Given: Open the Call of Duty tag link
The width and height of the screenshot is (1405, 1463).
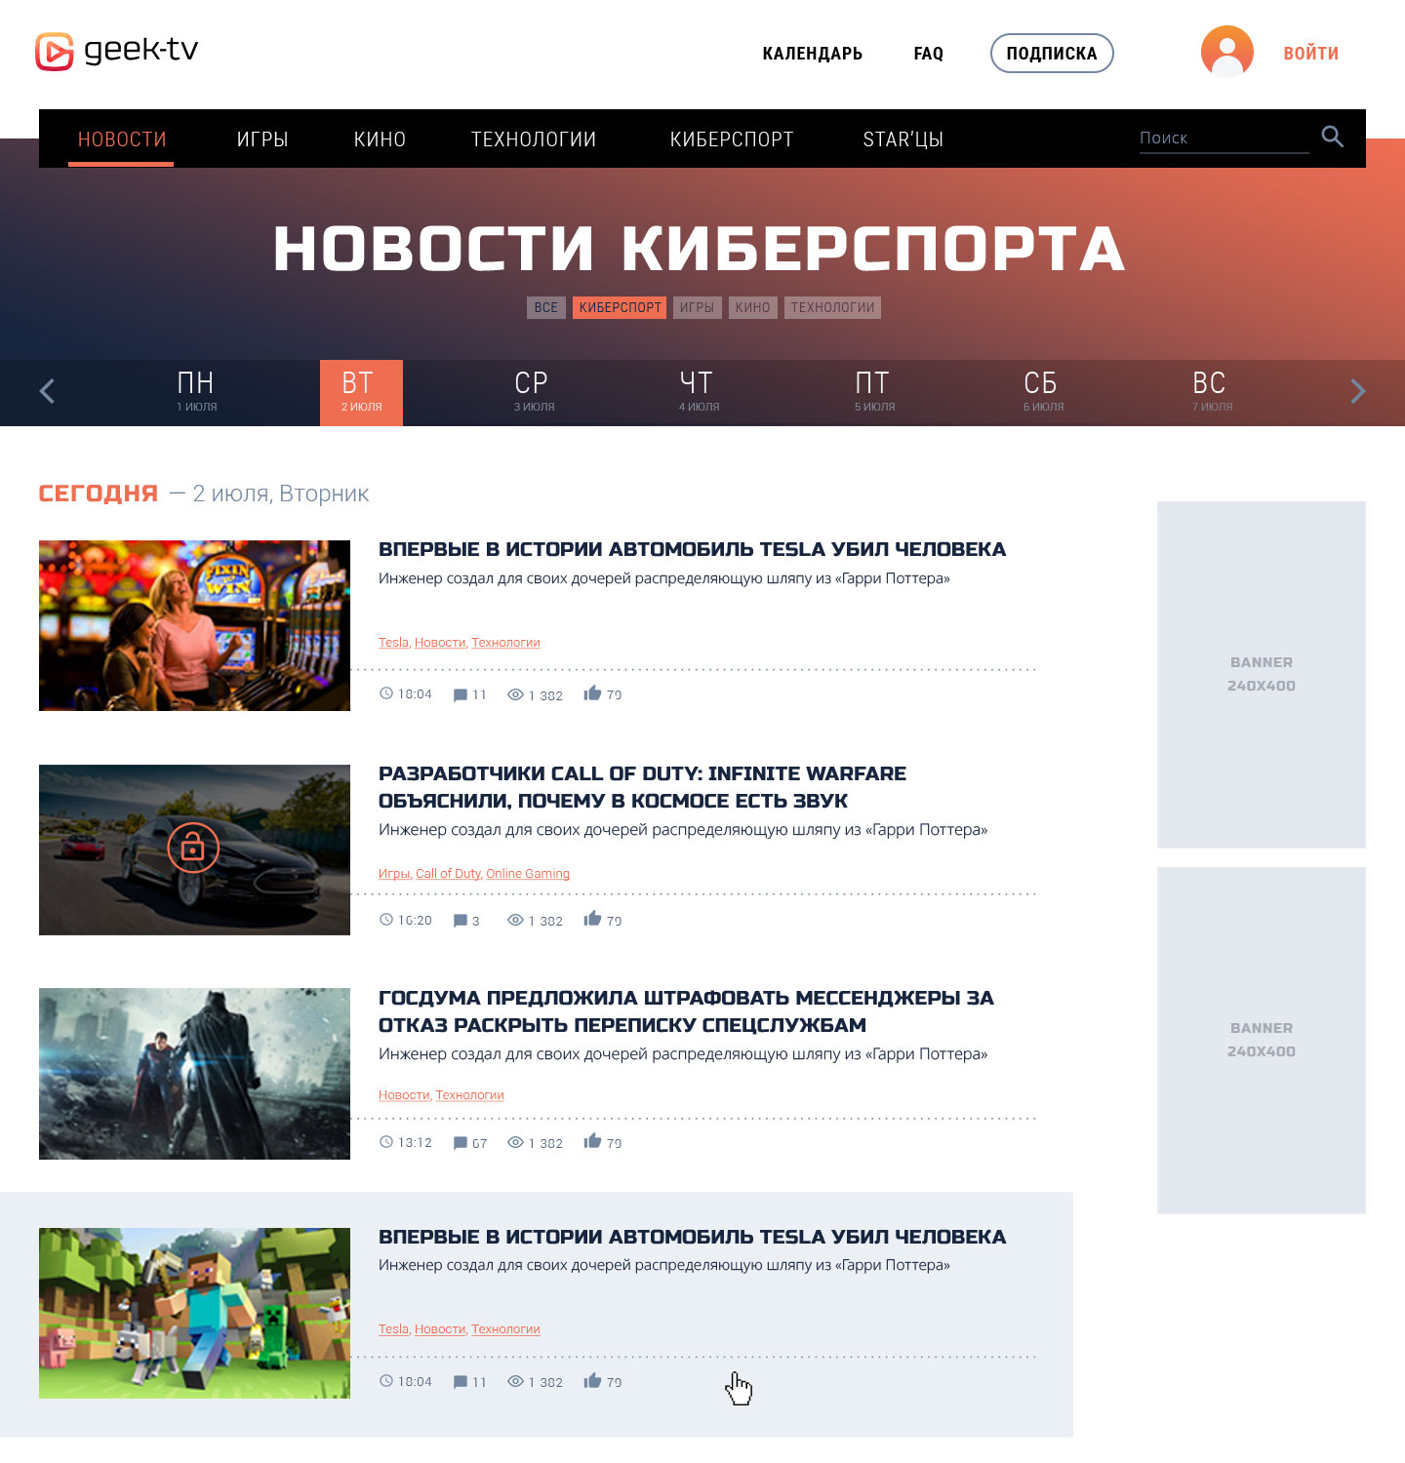Looking at the screenshot, I should pyautogui.click(x=449, y=873).
